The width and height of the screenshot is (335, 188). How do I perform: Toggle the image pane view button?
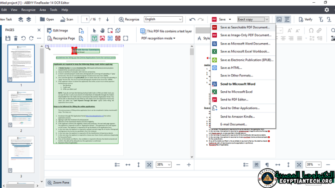(279, 19)
